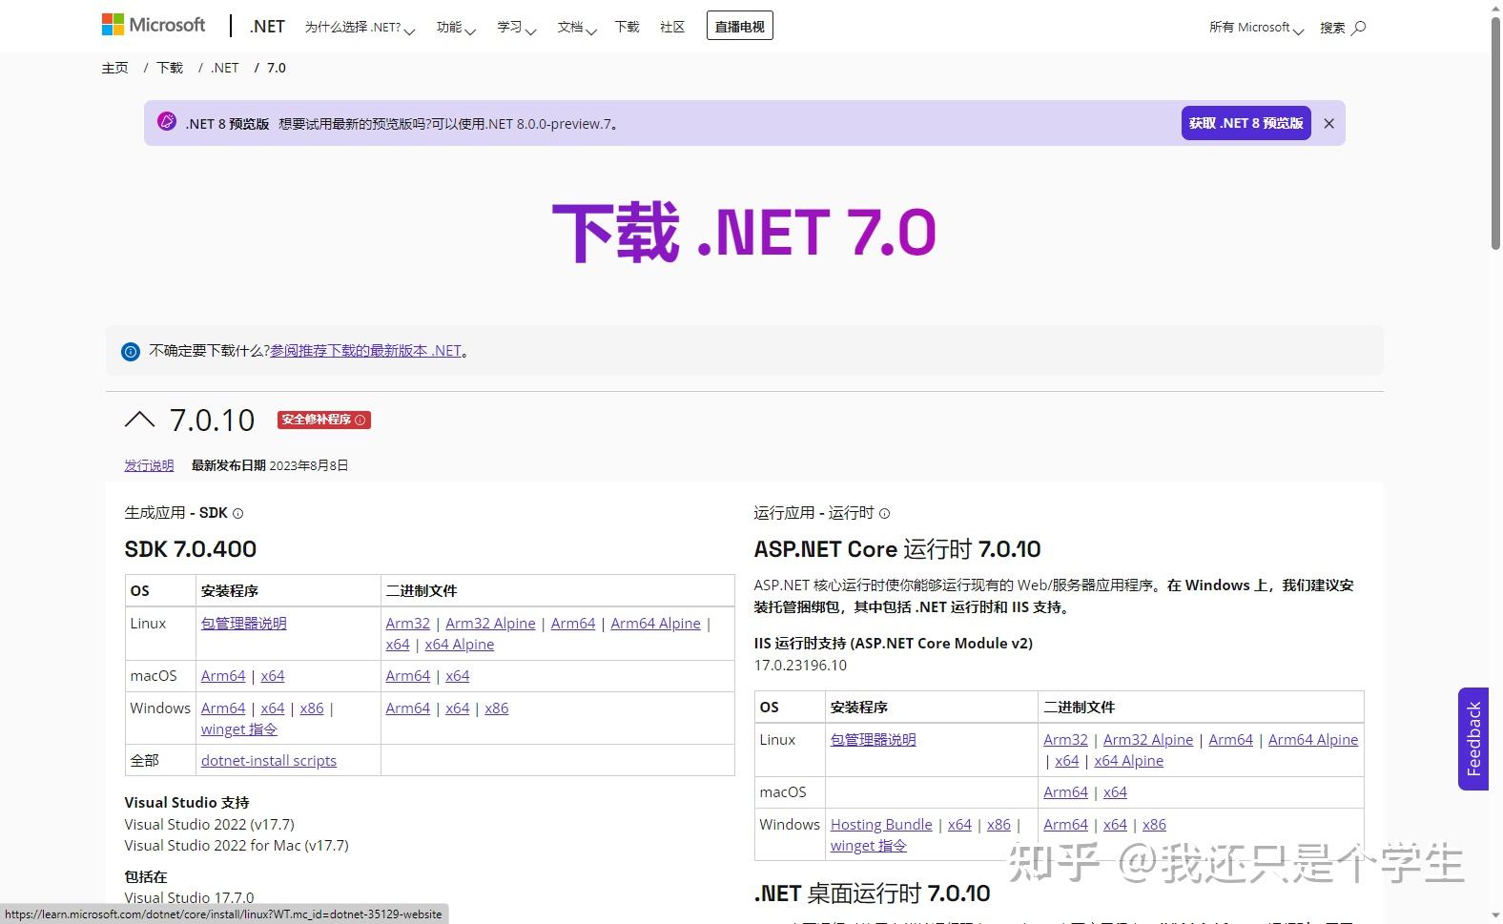Click the .NET brand link in header

tap(267, 27)
